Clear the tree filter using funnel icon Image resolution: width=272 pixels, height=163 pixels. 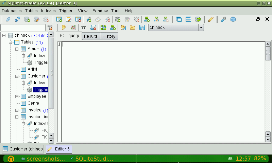pyautogui.click(x=50, y=28)
